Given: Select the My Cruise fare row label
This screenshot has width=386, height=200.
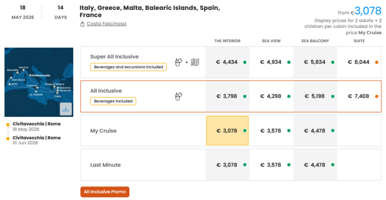Looking at the screenshot, I should point(103,131).
